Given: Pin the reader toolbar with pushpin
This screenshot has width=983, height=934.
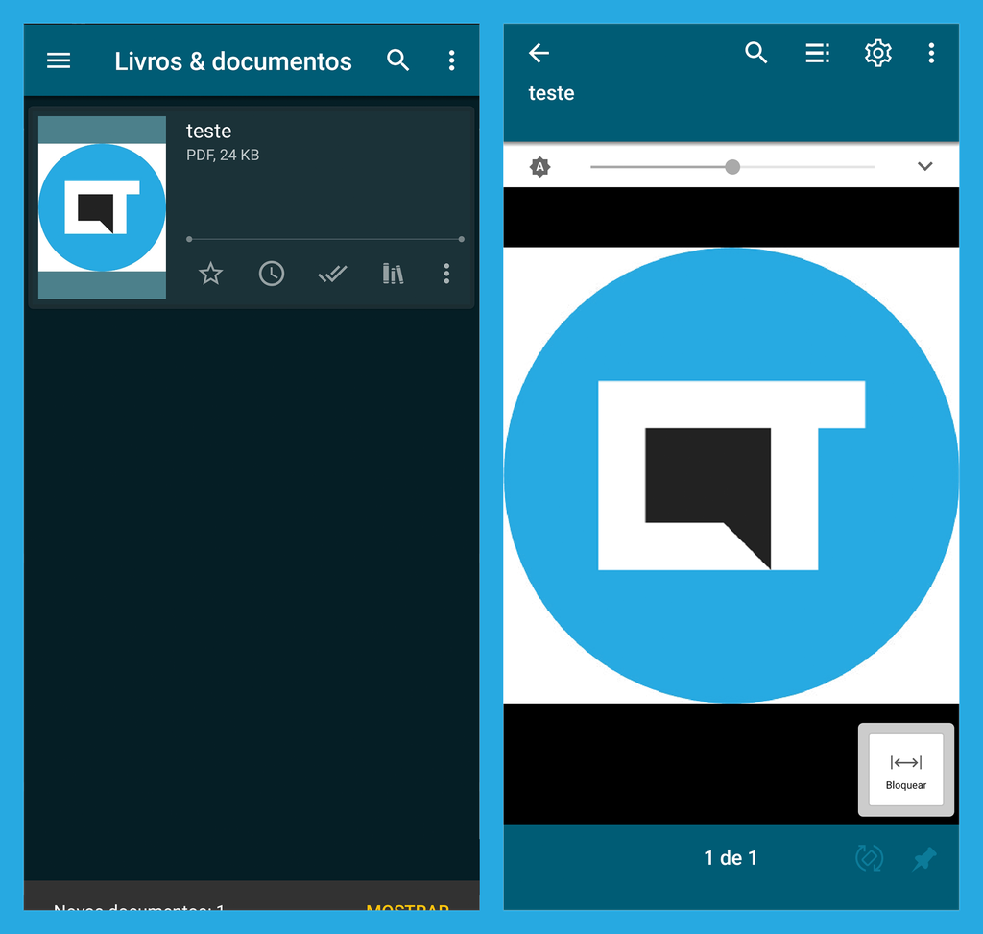Looking at the screenshot, I should click(924, 859).
